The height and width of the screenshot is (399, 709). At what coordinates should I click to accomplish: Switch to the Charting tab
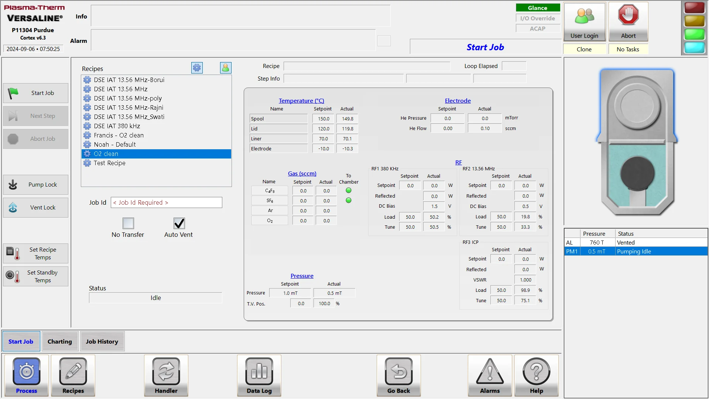tap(60, 341)
